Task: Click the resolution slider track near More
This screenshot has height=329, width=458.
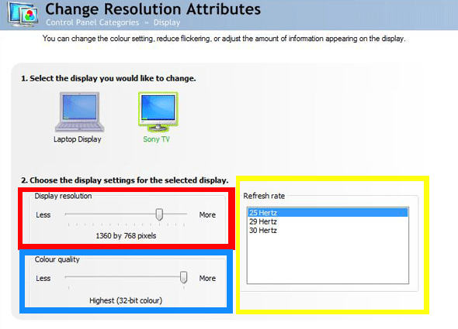Action: coord(175,214)
